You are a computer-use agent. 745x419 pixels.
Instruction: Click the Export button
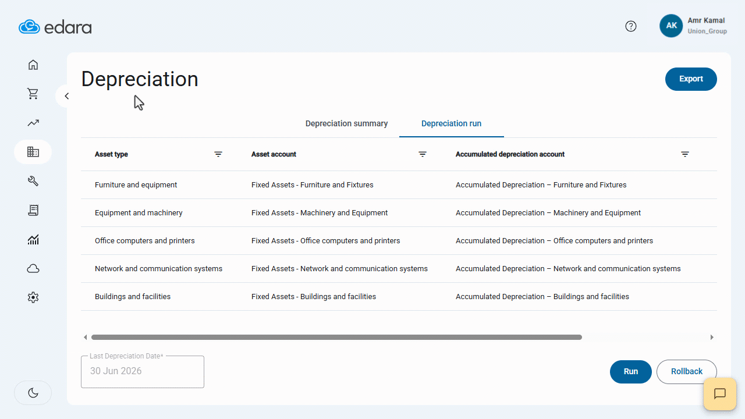point(691,79)
